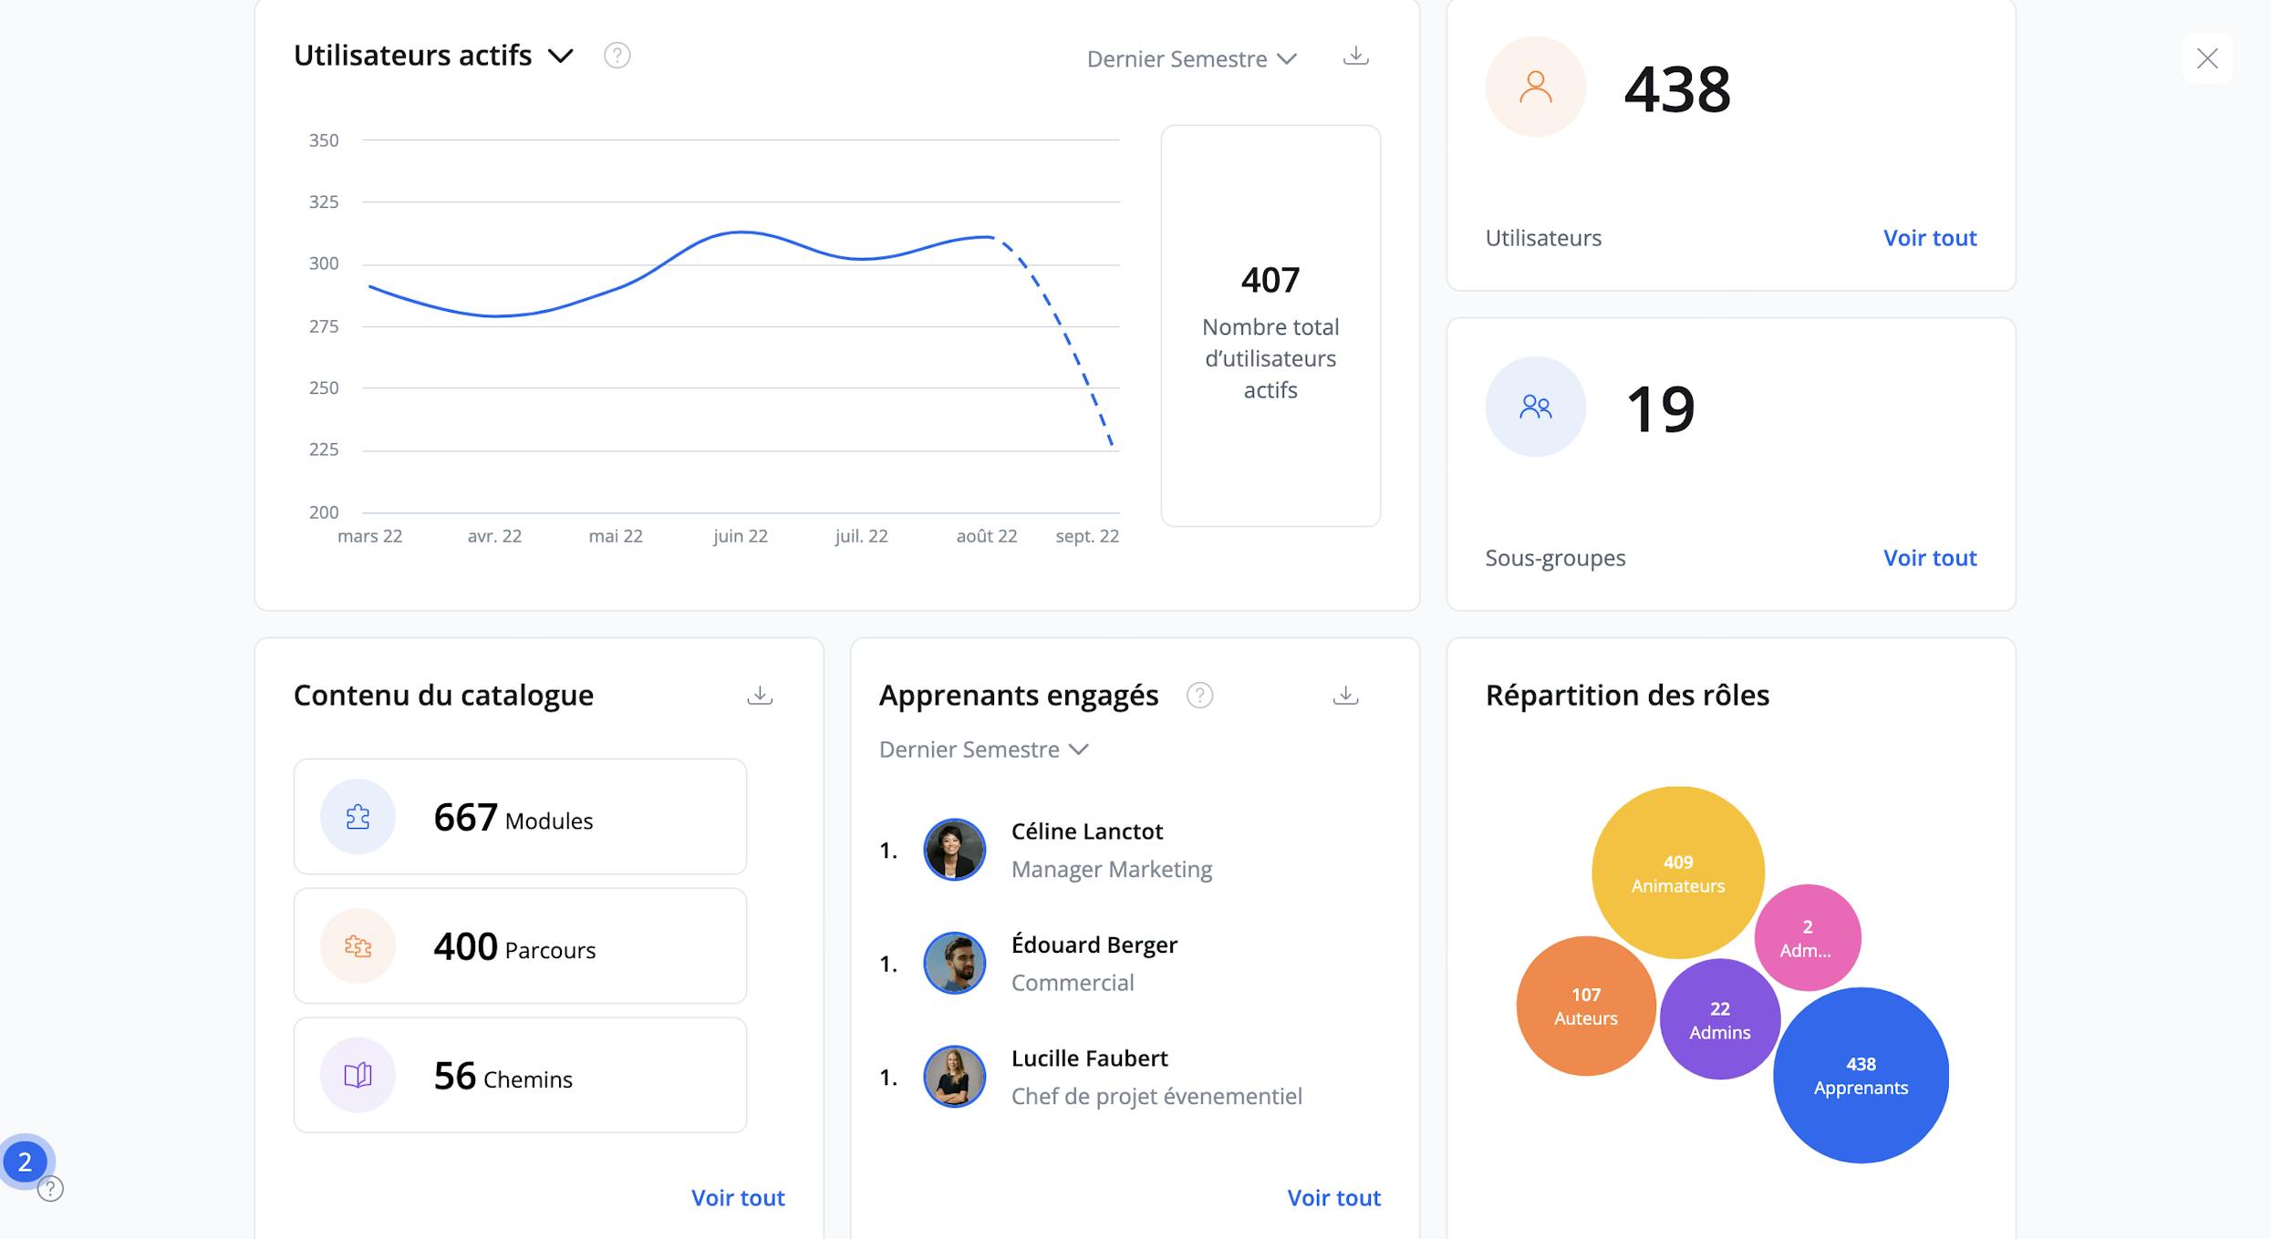Click the notification badge showing 2
Viewport: 2271px width, 1239px height.
tap(25, 1163)
